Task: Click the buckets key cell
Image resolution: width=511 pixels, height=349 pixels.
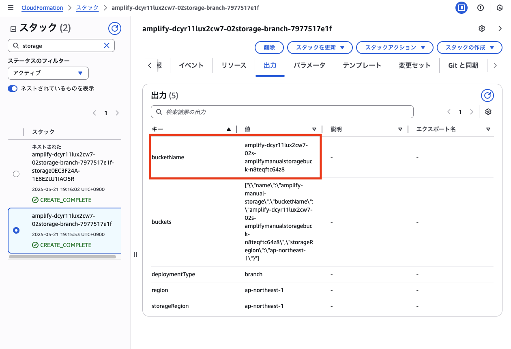Action: tap(161, 222)
